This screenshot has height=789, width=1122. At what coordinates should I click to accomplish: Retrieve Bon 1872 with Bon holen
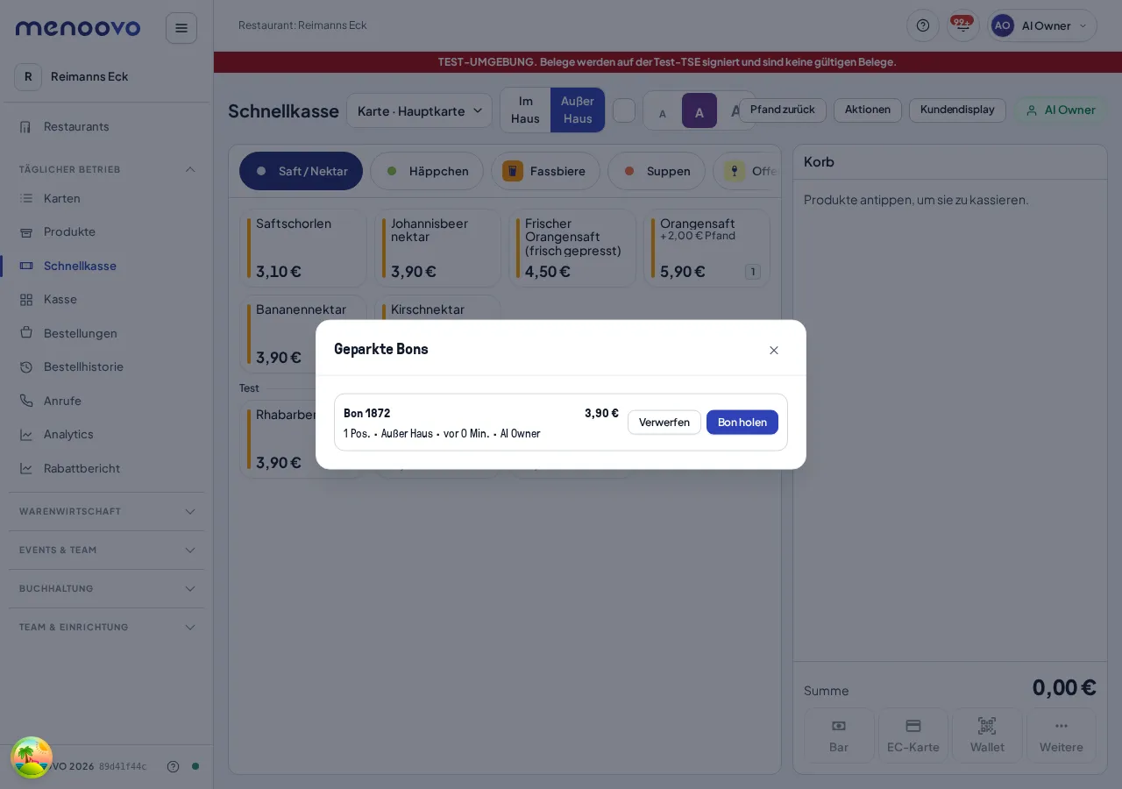coord(742,423)
